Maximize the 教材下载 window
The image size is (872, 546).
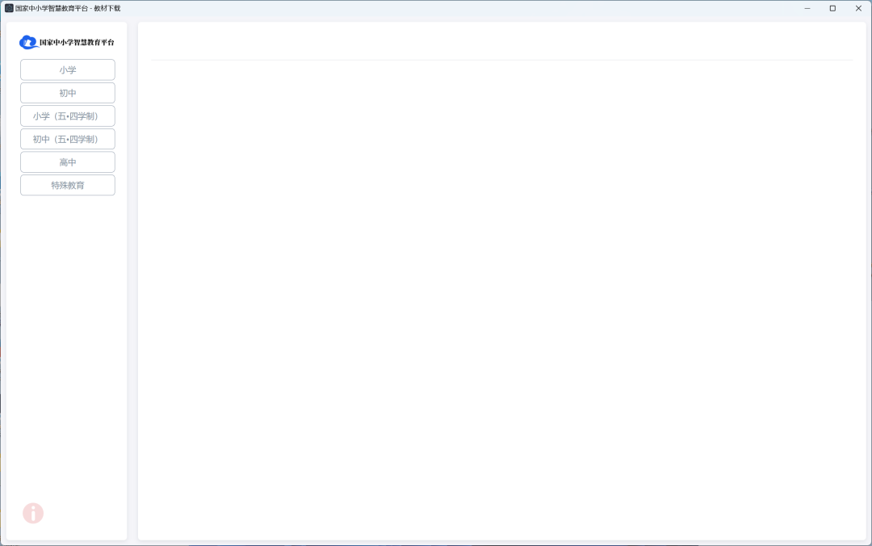pyautogui.click(x=832, y=8)
